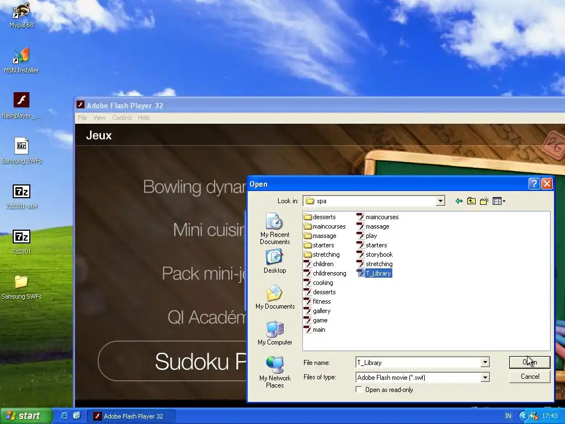Select the childrensong swf file
Image resolution: width=565 pixels, height=424 pixels.
[325, 273]
